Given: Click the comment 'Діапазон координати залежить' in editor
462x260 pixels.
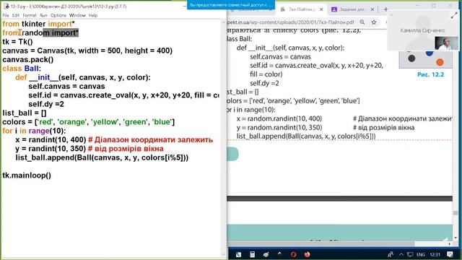Looking at the screenshot, I should [150, 139].
